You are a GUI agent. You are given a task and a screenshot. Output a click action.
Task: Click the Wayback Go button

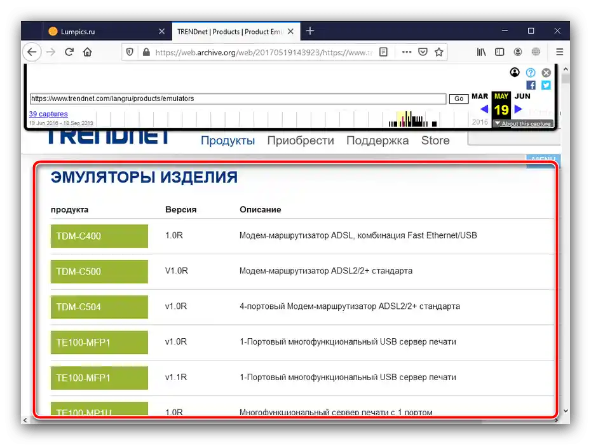tap(459, 99)
